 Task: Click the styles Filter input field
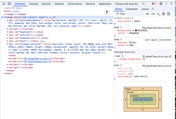pos(129,14)
